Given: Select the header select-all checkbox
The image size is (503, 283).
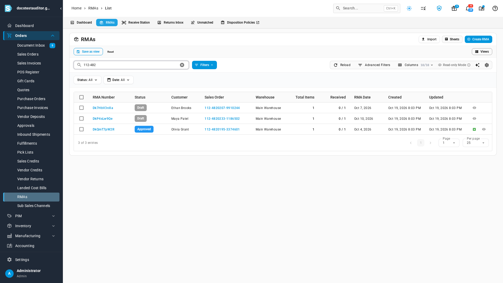Looking at the screenshot, I should (81, 97).
